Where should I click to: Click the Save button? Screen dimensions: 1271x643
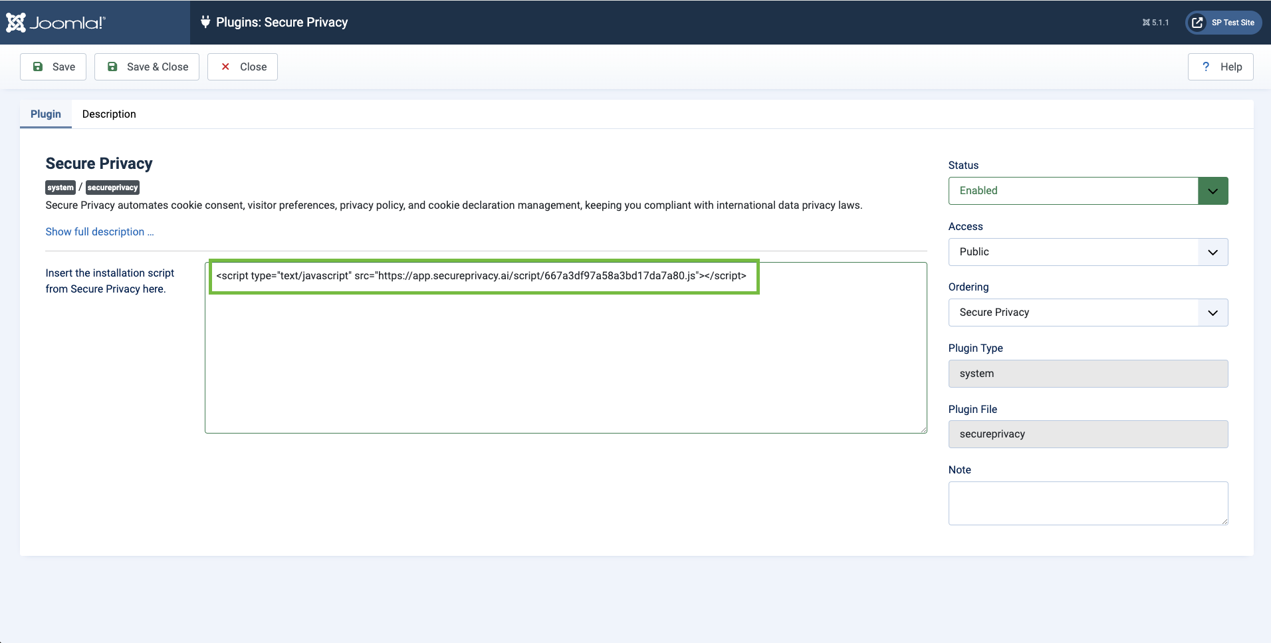click(x=53, y=66)
